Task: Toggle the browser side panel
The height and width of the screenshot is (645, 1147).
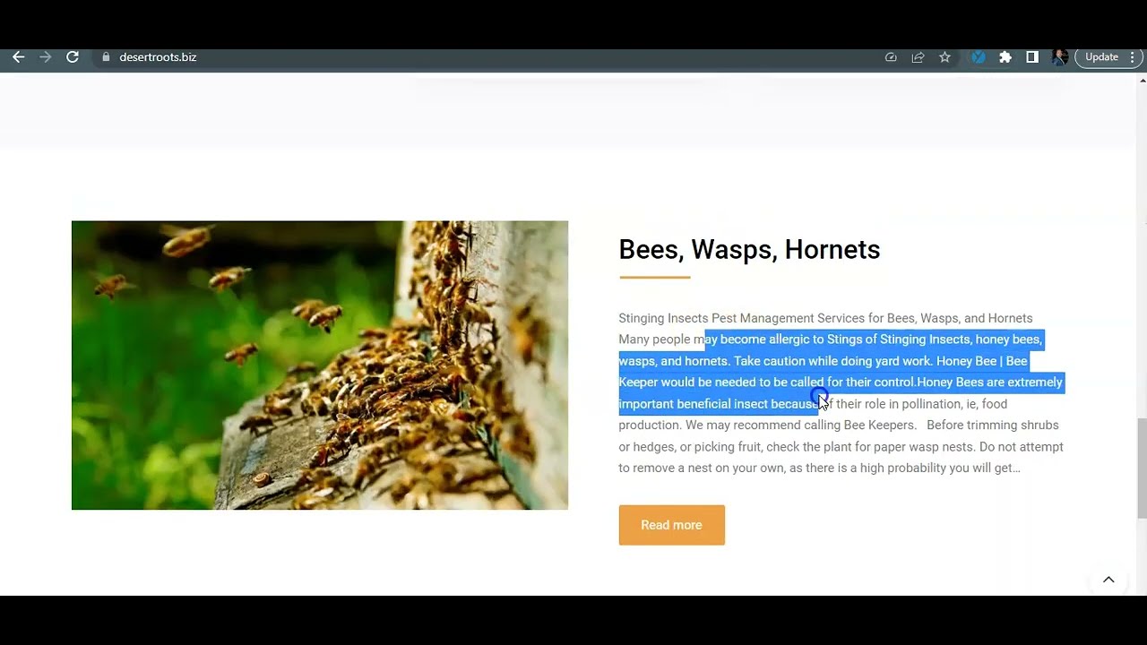Action: click(1032, 57)
